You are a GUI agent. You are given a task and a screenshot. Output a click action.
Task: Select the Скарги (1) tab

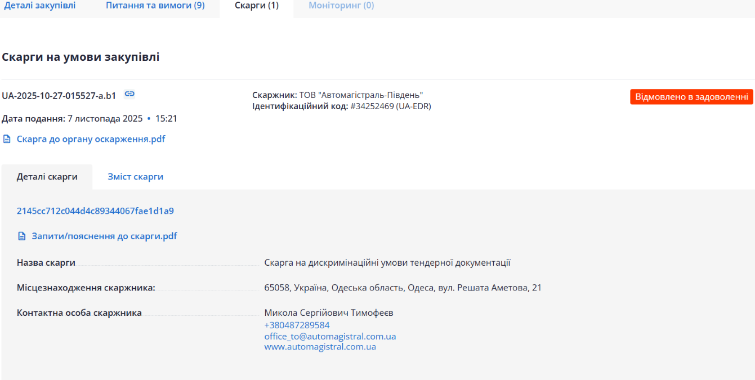pos(257,6)
